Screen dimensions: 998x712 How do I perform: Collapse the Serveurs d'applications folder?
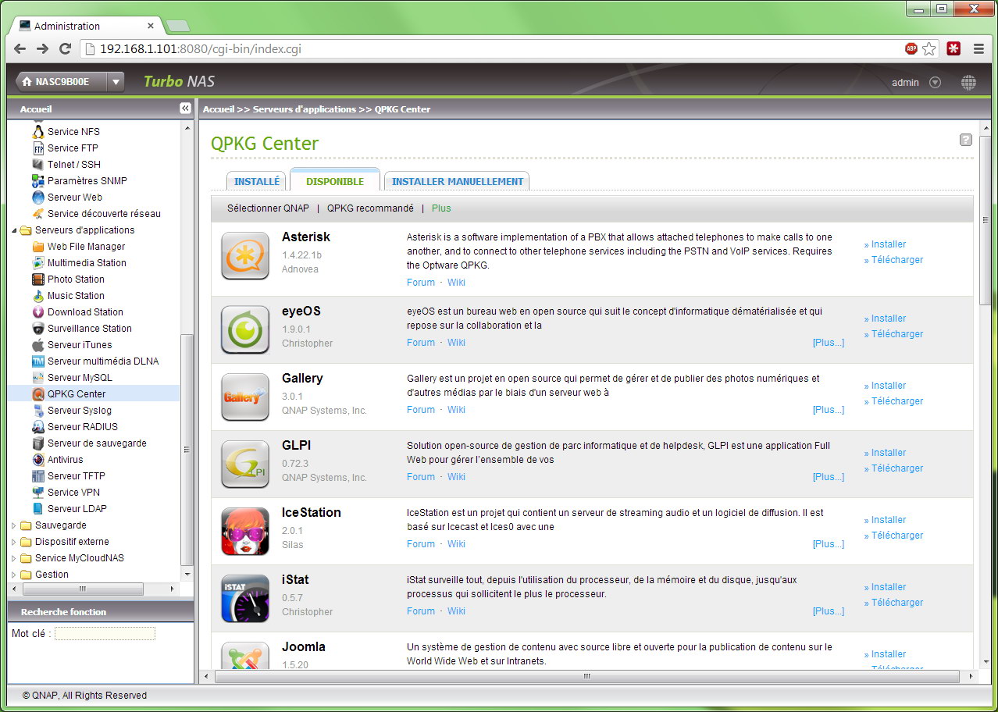tap(13, 230)
